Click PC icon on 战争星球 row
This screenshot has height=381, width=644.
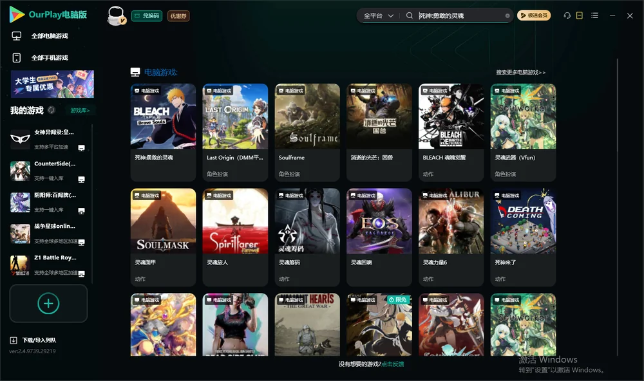(x=81, y=242)
